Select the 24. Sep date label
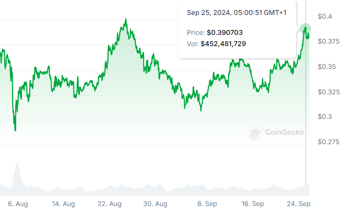 (298, 204)
